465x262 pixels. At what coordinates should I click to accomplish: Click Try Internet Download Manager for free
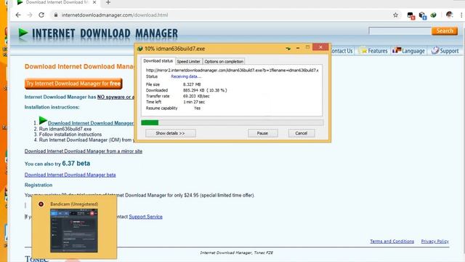pyautogui.click(x=73, y=84)
